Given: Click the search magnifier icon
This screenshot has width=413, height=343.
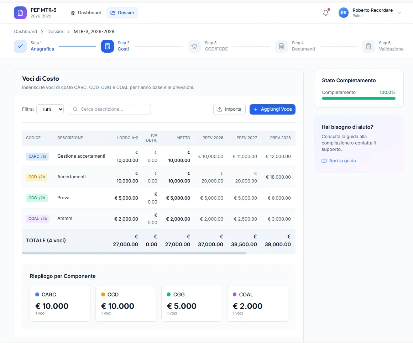Looking at the screenshot, I should coord(75,109).
